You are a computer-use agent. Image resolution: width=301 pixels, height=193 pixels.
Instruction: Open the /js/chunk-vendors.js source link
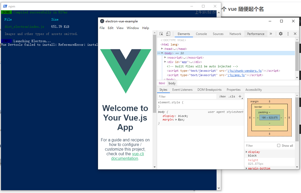[245, 71]
